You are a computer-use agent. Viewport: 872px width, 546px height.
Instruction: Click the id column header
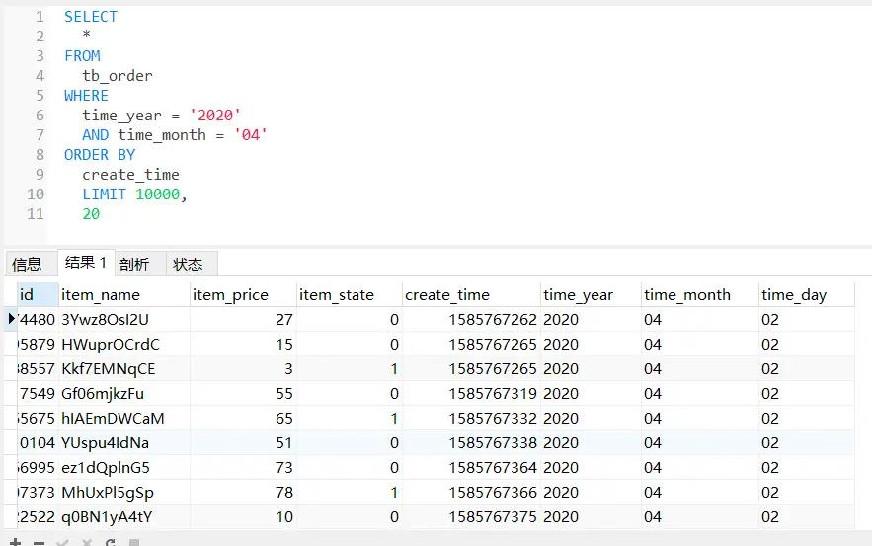click(x=38, y=294)
